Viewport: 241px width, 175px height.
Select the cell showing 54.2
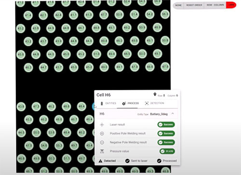tap(149, 14)
